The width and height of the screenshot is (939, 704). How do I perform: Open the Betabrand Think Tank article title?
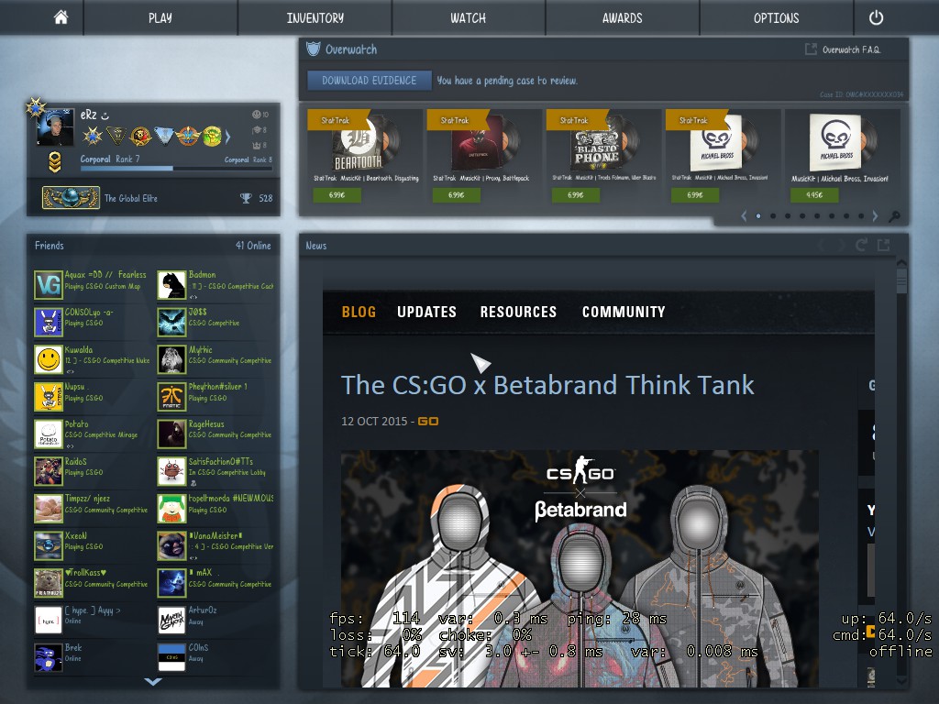click(x=547, y=385)
